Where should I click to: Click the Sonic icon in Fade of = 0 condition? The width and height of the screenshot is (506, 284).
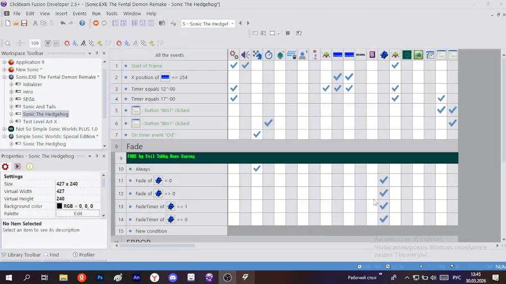159,180
